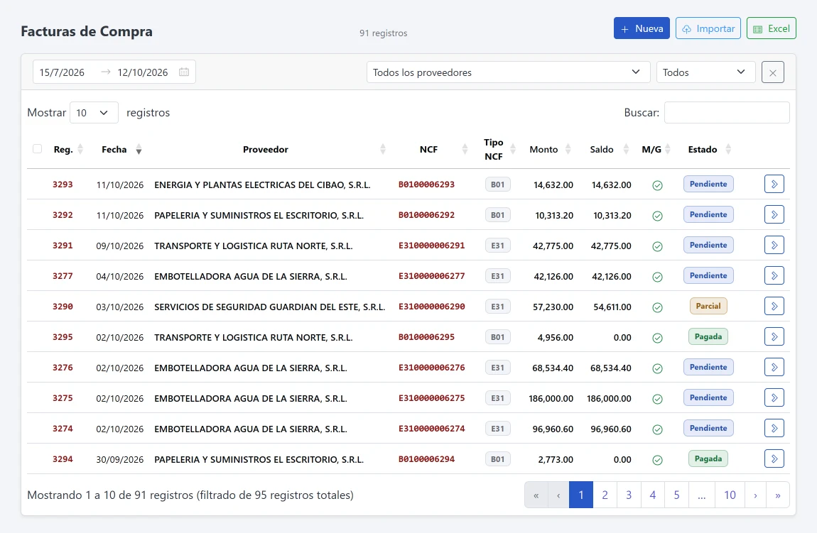Click Pagada status badge for 3295

[x=708, y=336]
